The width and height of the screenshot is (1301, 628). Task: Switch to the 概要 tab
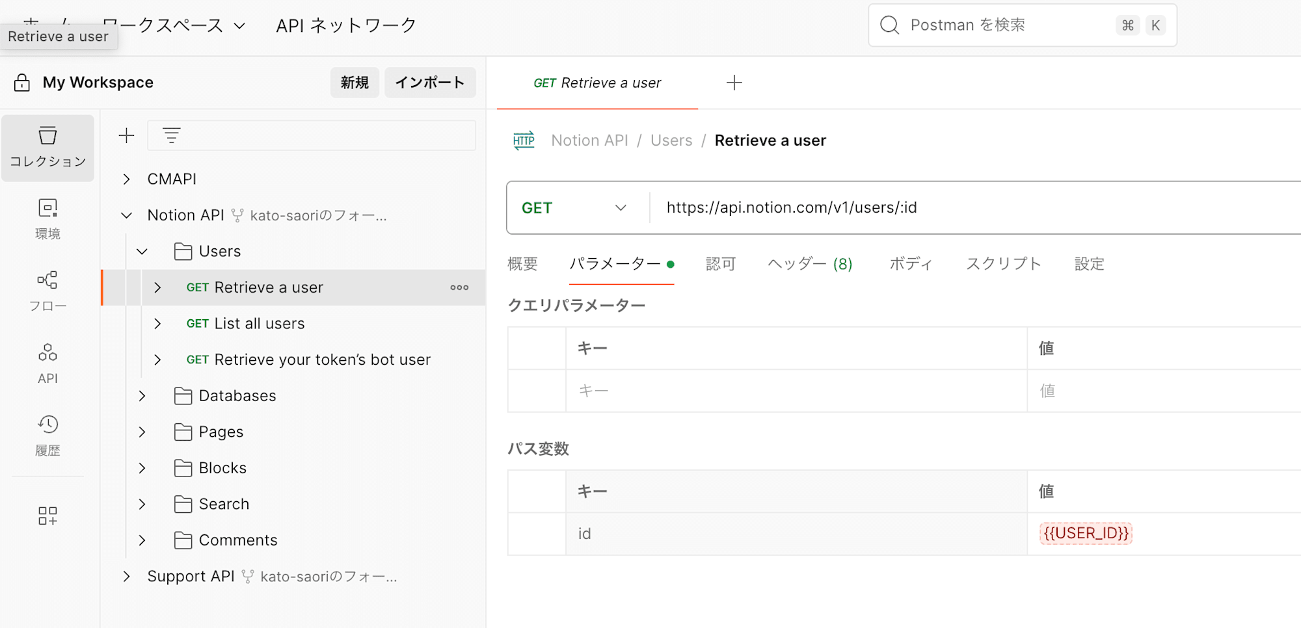coord(522,264)
